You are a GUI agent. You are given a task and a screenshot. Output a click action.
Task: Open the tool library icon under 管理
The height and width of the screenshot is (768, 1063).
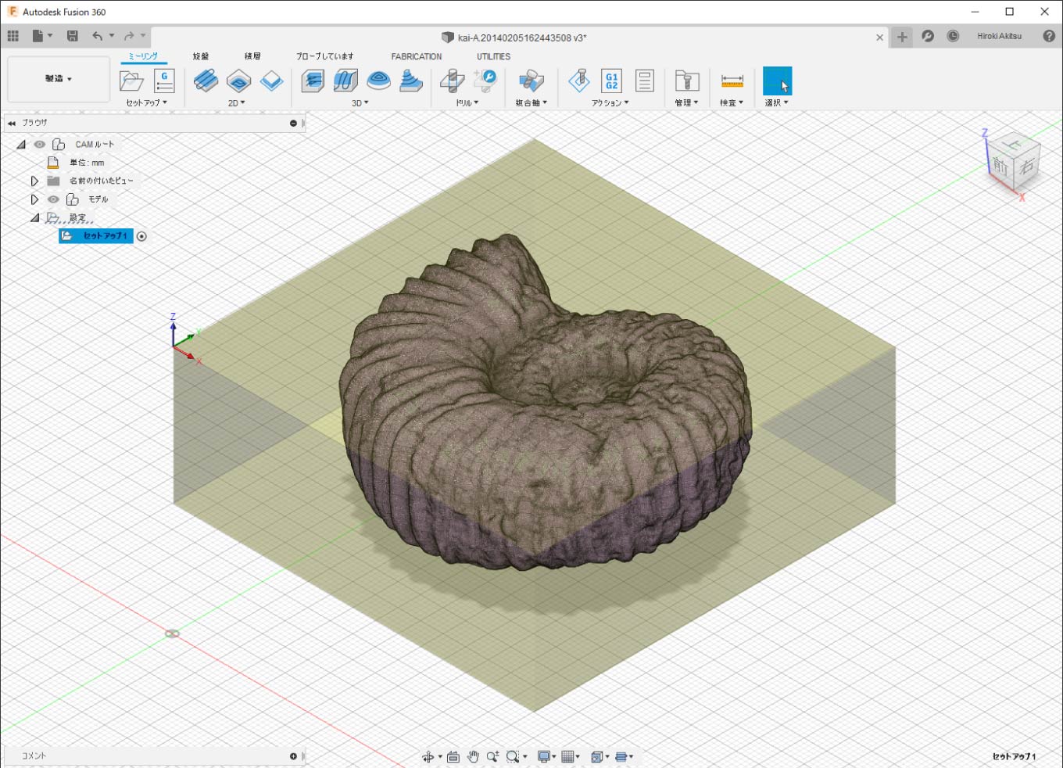686,81
